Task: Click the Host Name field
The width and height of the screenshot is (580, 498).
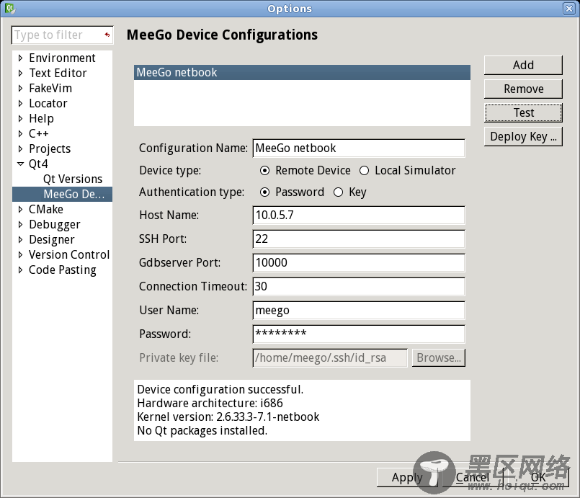Action: coord(358,215)
